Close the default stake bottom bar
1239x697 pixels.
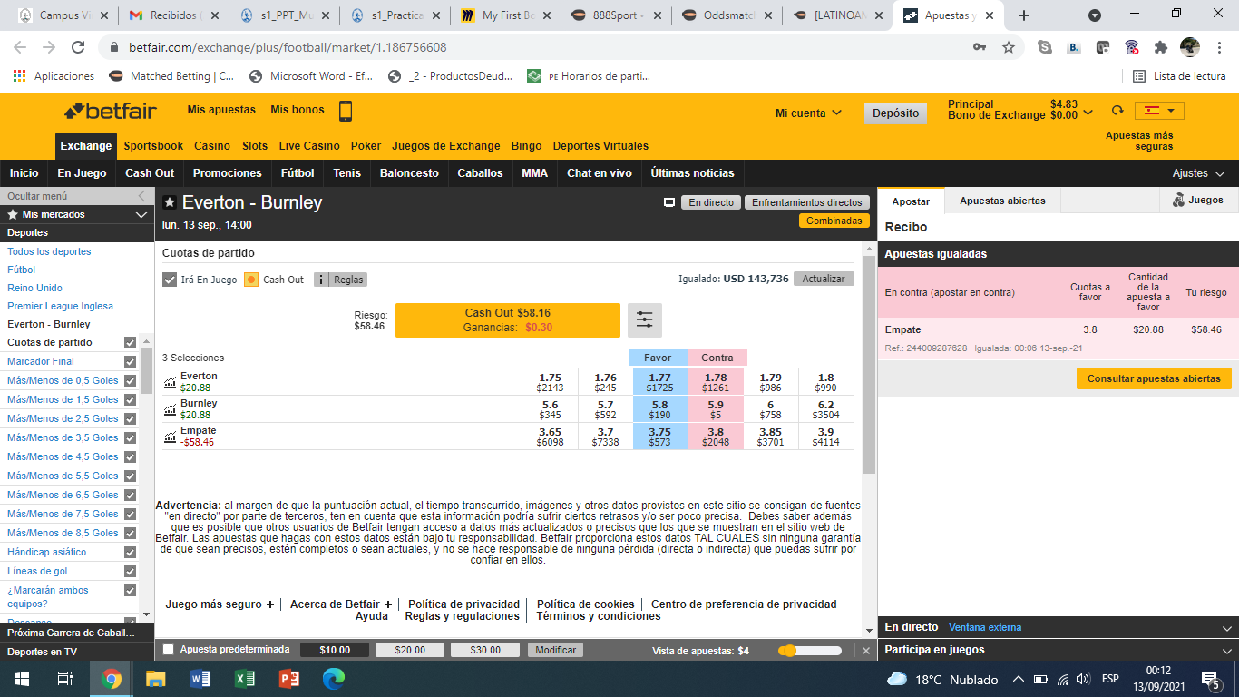(866, 650)
